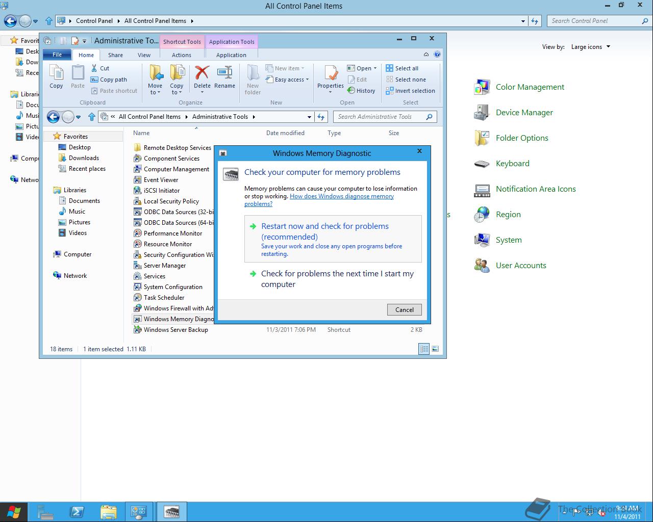Click Invert selection in ribbon

coord(410,91)
